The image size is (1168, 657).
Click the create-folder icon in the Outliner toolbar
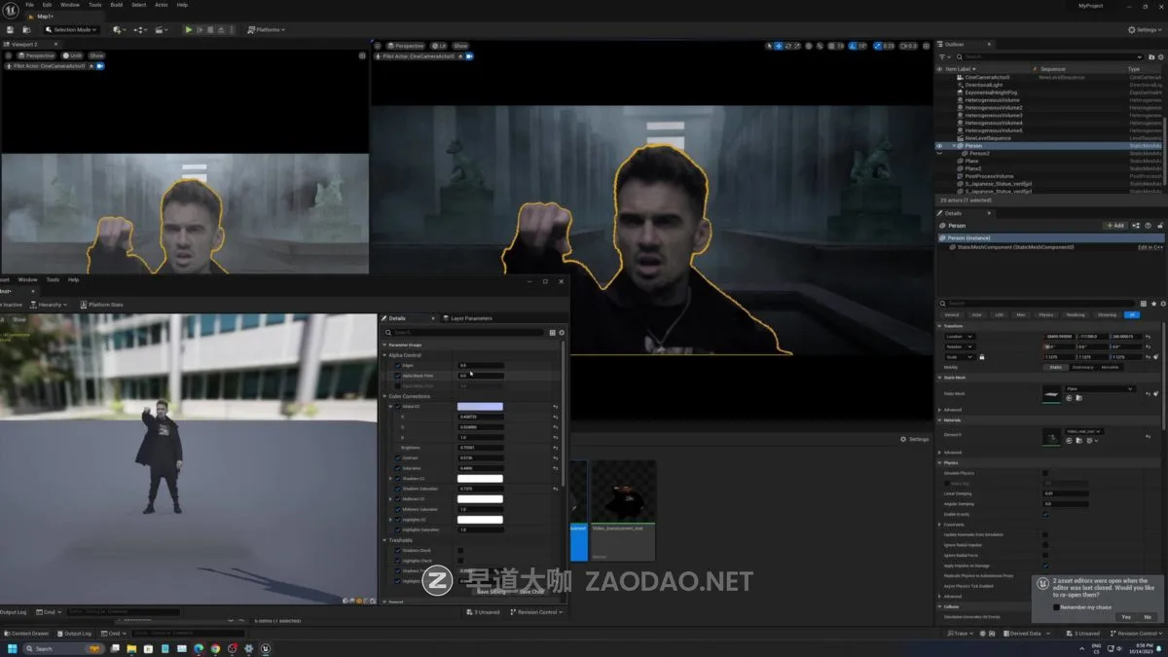(1151, 57)
